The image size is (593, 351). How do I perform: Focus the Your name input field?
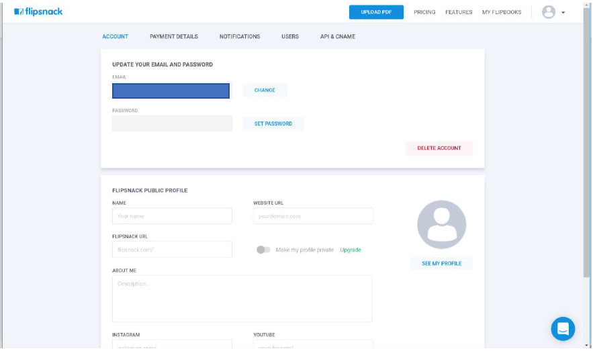pyautogui.click(x=172, y=215)
